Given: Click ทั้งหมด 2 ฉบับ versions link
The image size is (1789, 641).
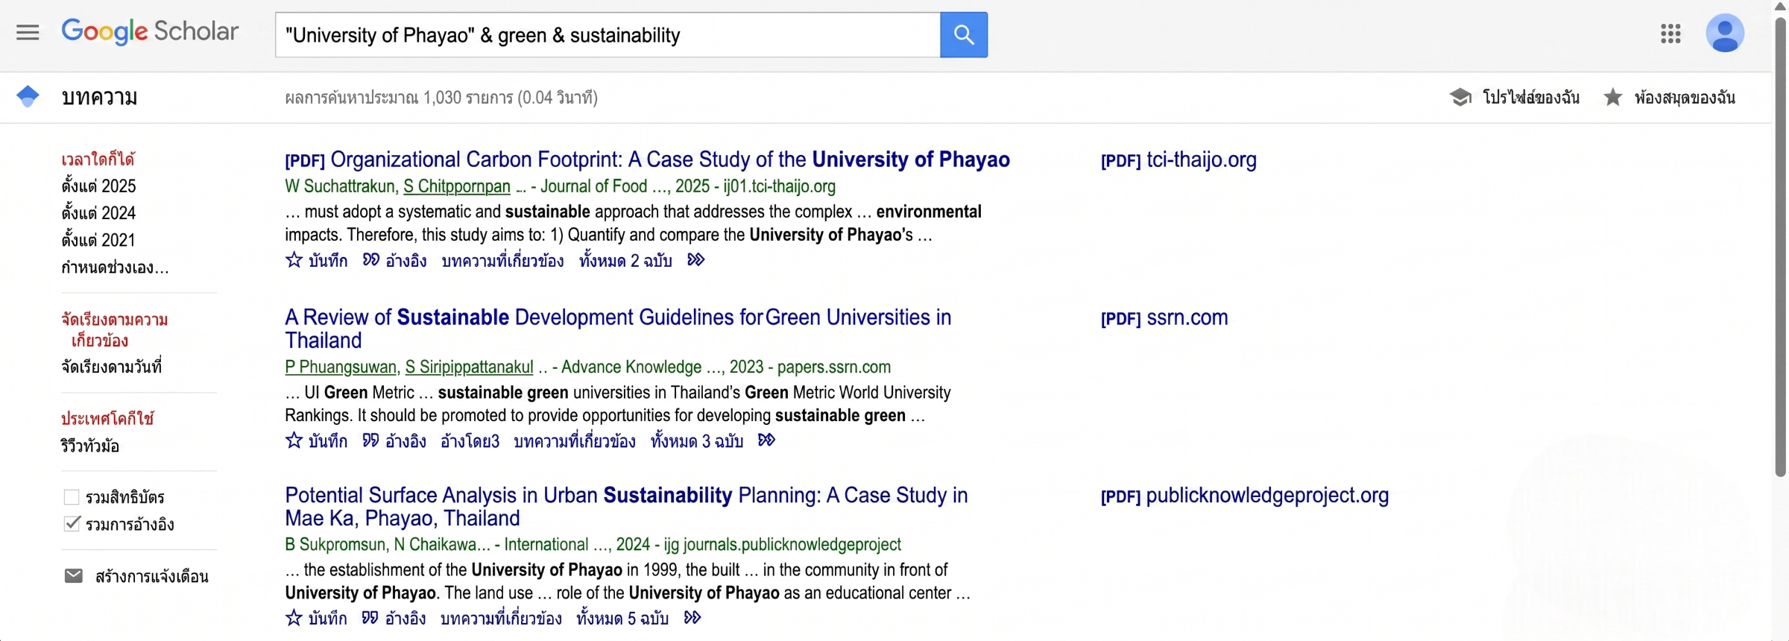Looking at the screenshot, I should pyautogui.click(x=625, y=260).
